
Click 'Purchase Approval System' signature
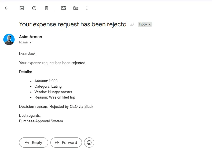41,121
